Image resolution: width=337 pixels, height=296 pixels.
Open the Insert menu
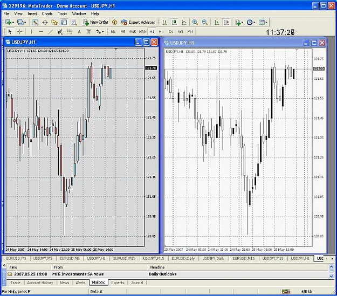click(x=32, y=13)
